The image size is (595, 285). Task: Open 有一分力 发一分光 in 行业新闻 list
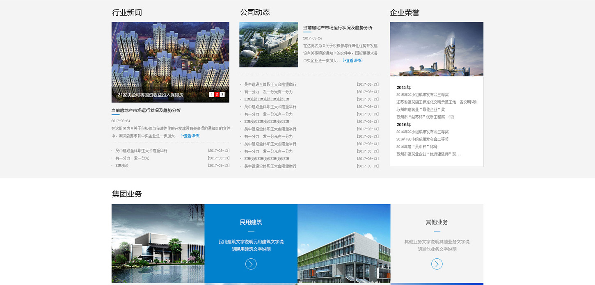point(132,158)
